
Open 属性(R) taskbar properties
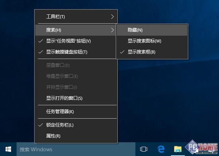(76, 136)
